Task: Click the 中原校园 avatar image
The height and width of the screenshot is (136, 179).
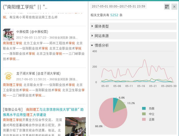Action: pyautogui.click(x=8, y=34)
